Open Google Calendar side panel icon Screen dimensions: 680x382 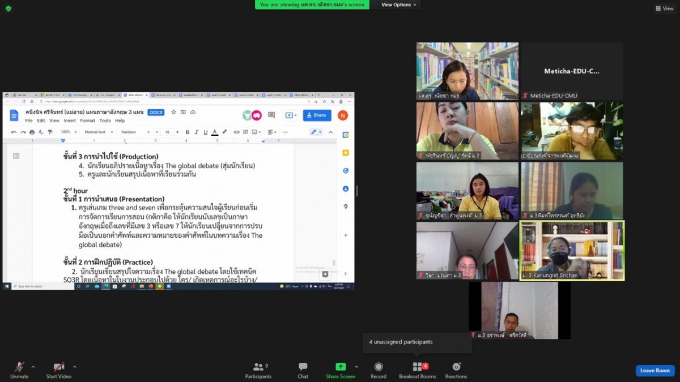pos(346,135)
